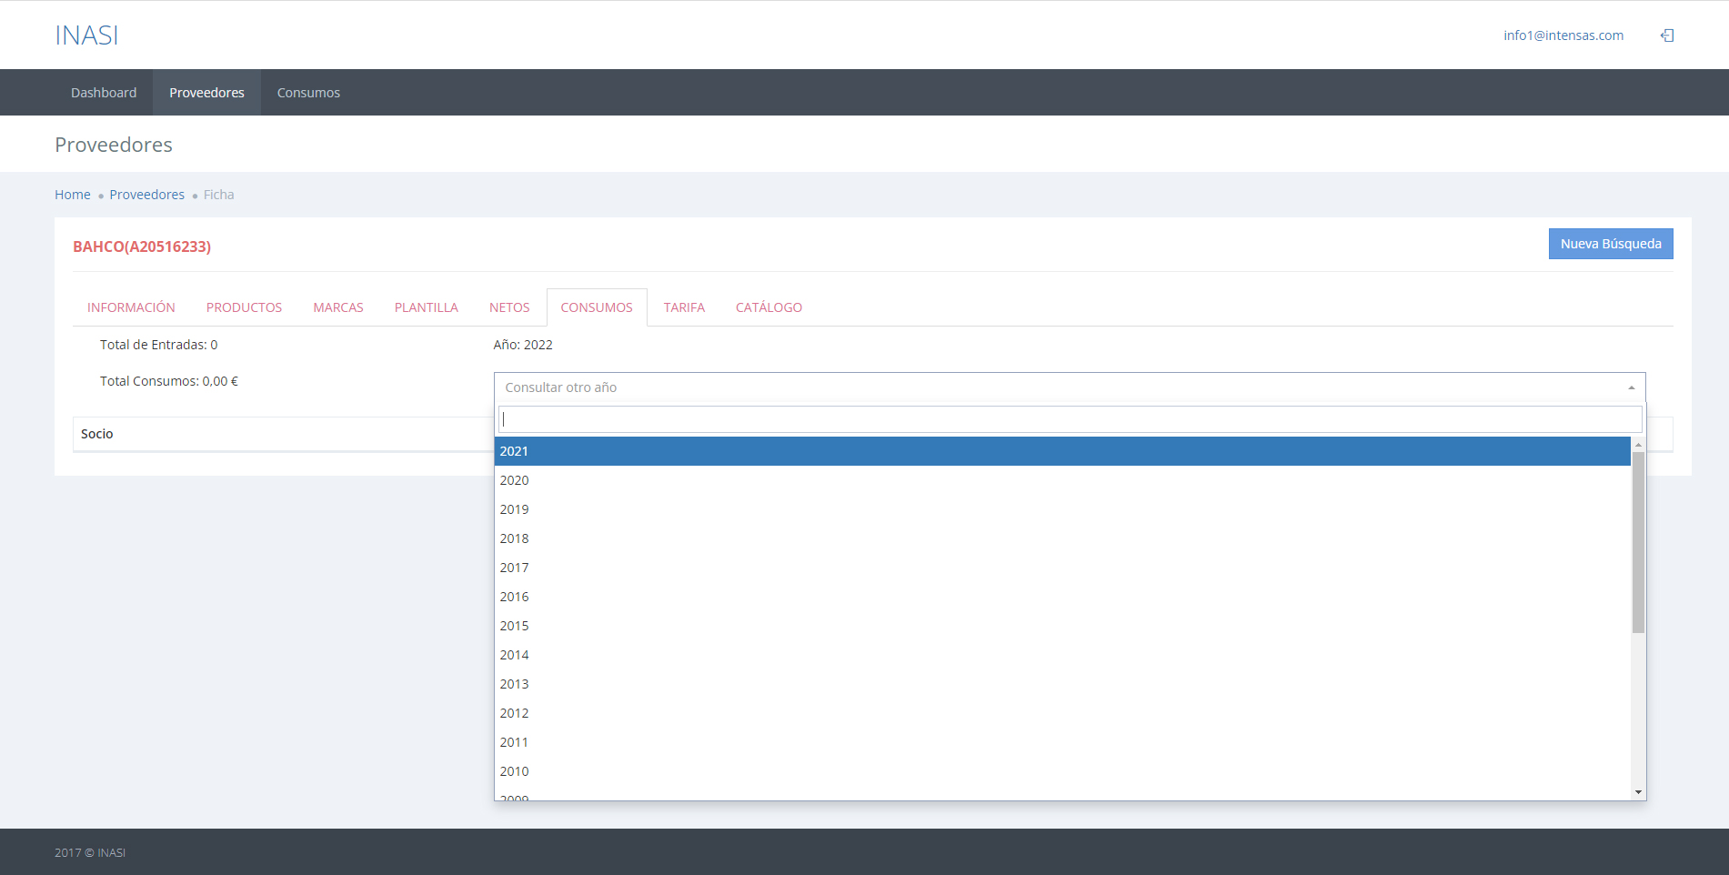Open the PRODUCTOS tab

point(244,307)
